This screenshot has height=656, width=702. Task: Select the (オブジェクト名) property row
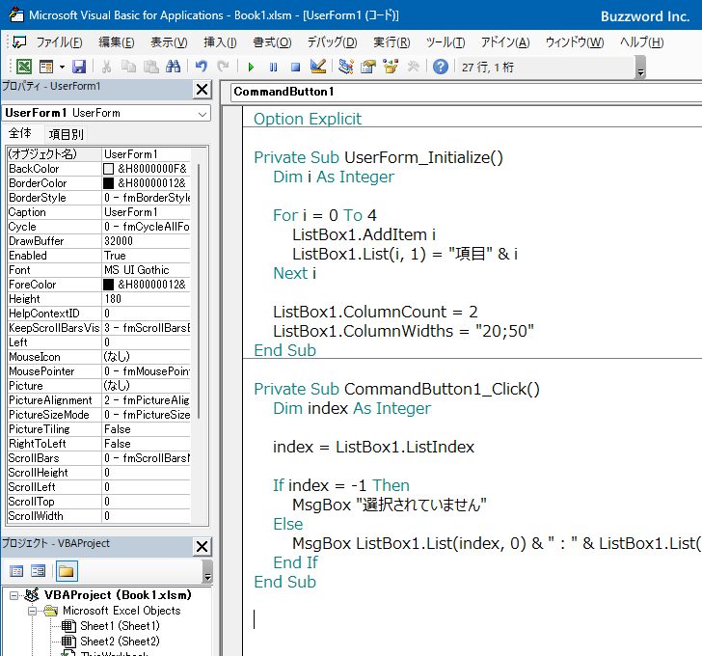(x=99, y=154)
